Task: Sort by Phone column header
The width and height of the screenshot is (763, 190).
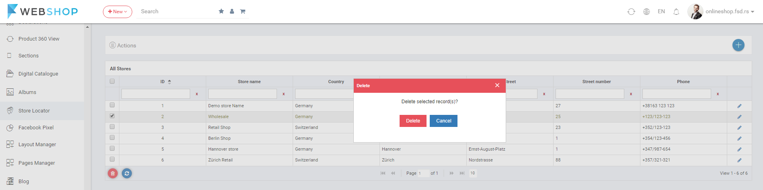Action: (683, 82)
